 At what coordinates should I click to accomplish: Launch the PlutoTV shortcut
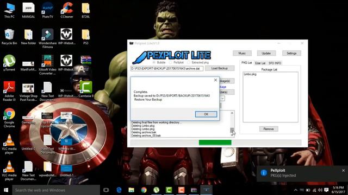click(x=47, y=10)
